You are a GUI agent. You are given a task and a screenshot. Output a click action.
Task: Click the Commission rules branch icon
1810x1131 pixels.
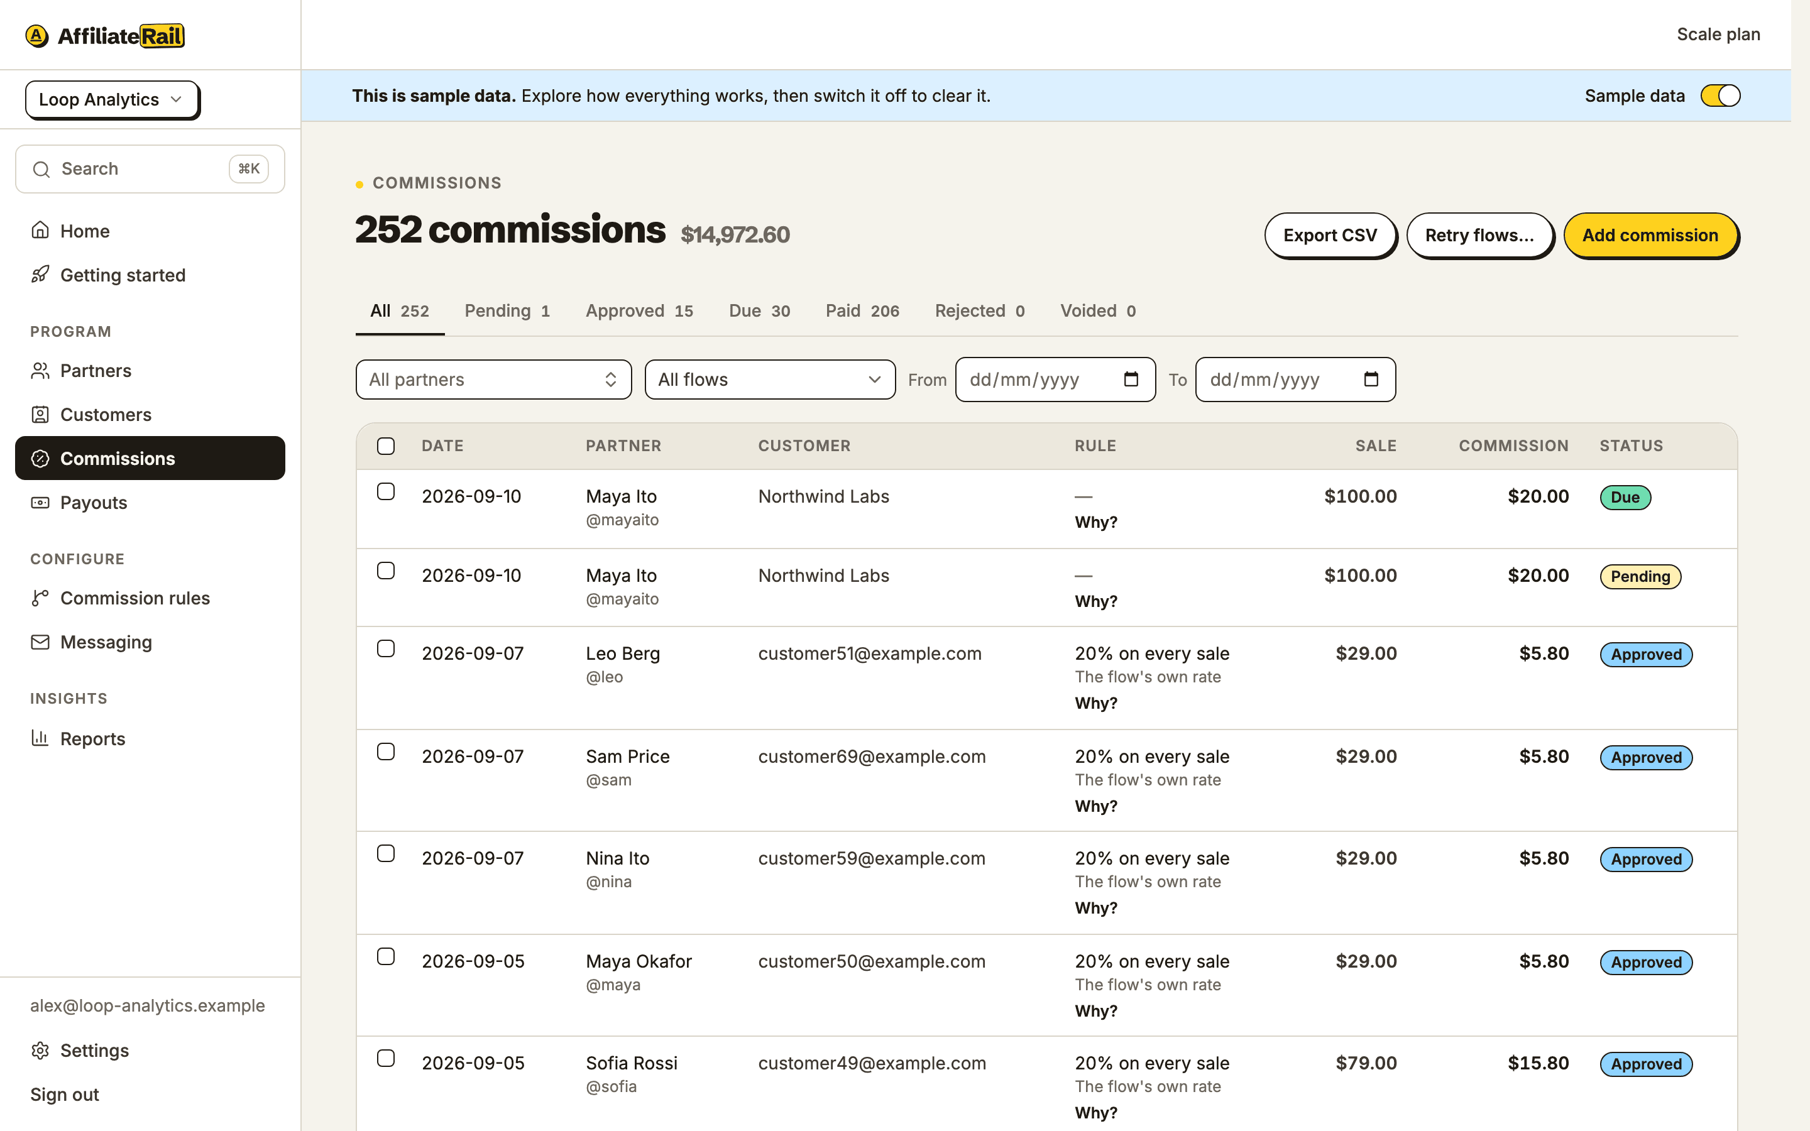pyautogui.click(x=40, y=598)
